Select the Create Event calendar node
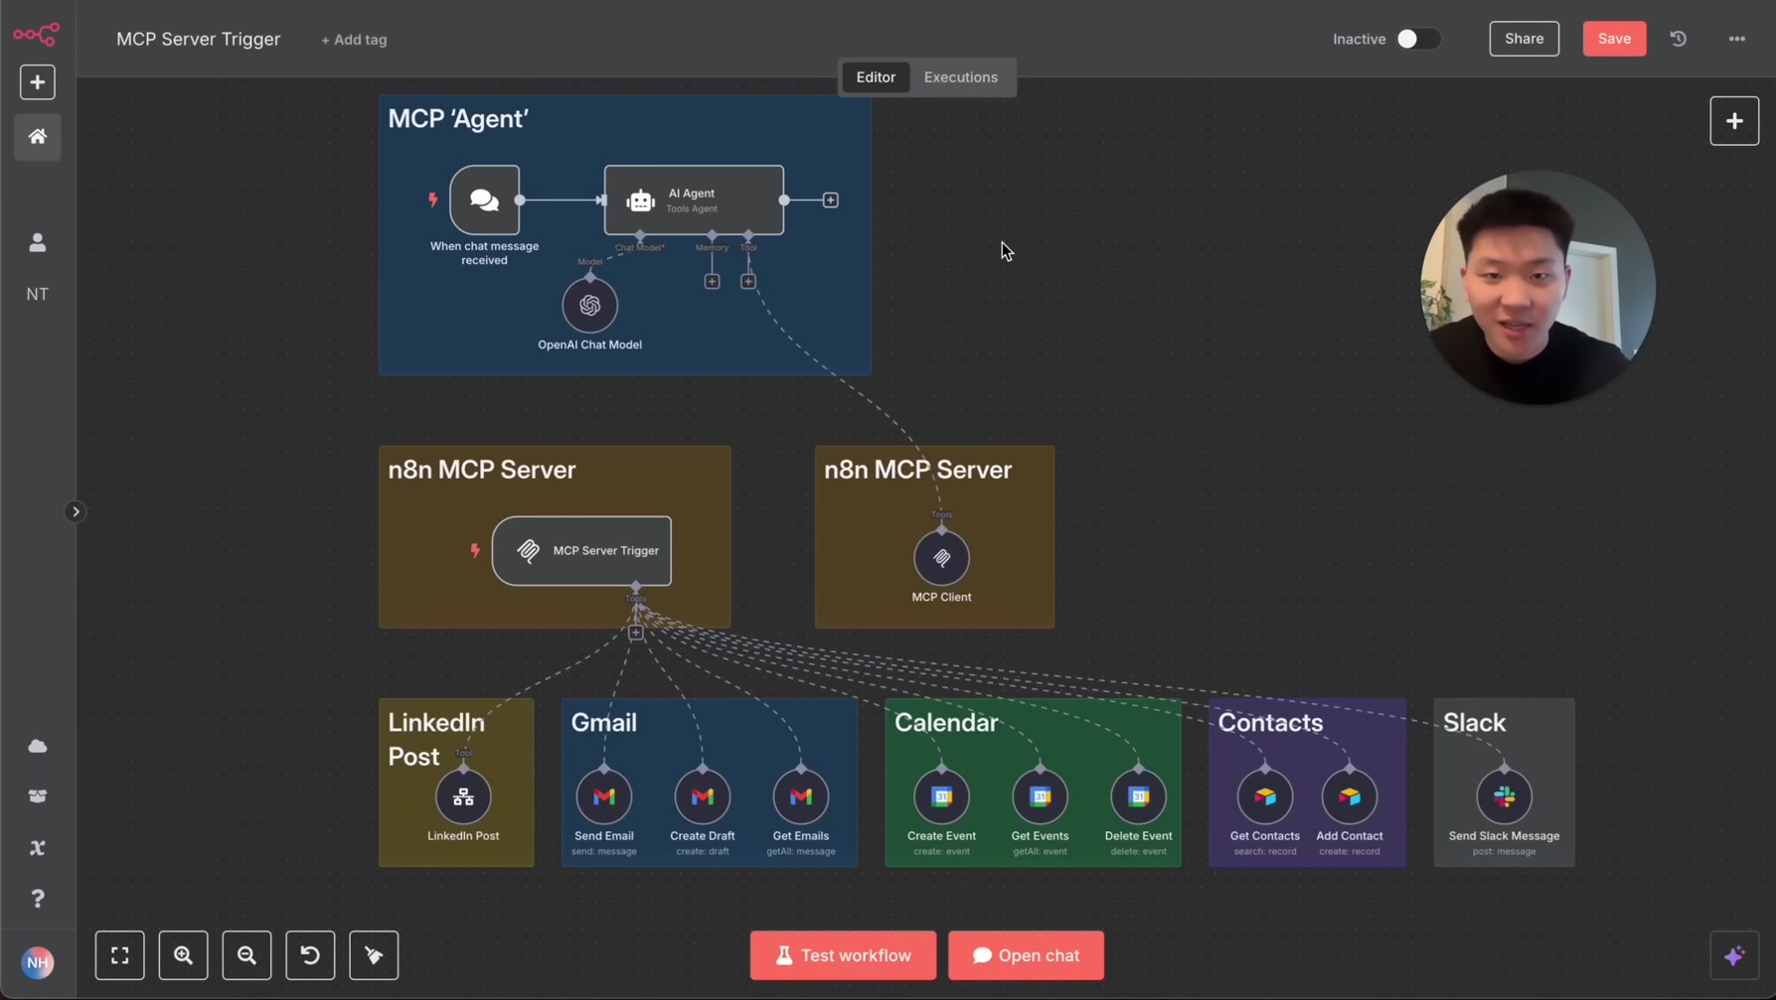The height and width of the screenshot is (1000, 1776). (x=942, y=796)
